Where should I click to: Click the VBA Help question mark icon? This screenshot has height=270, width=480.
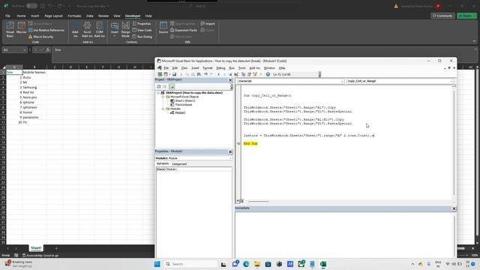tap(268, 74)
